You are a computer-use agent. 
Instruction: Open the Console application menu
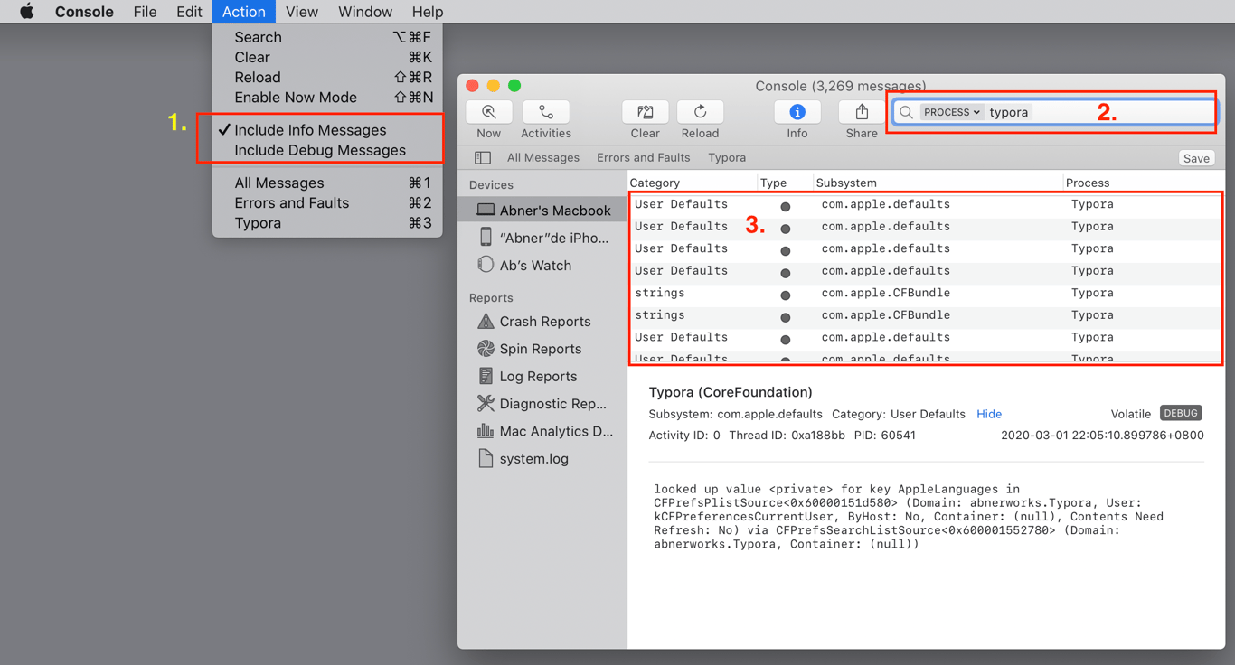tap(84, 12)
